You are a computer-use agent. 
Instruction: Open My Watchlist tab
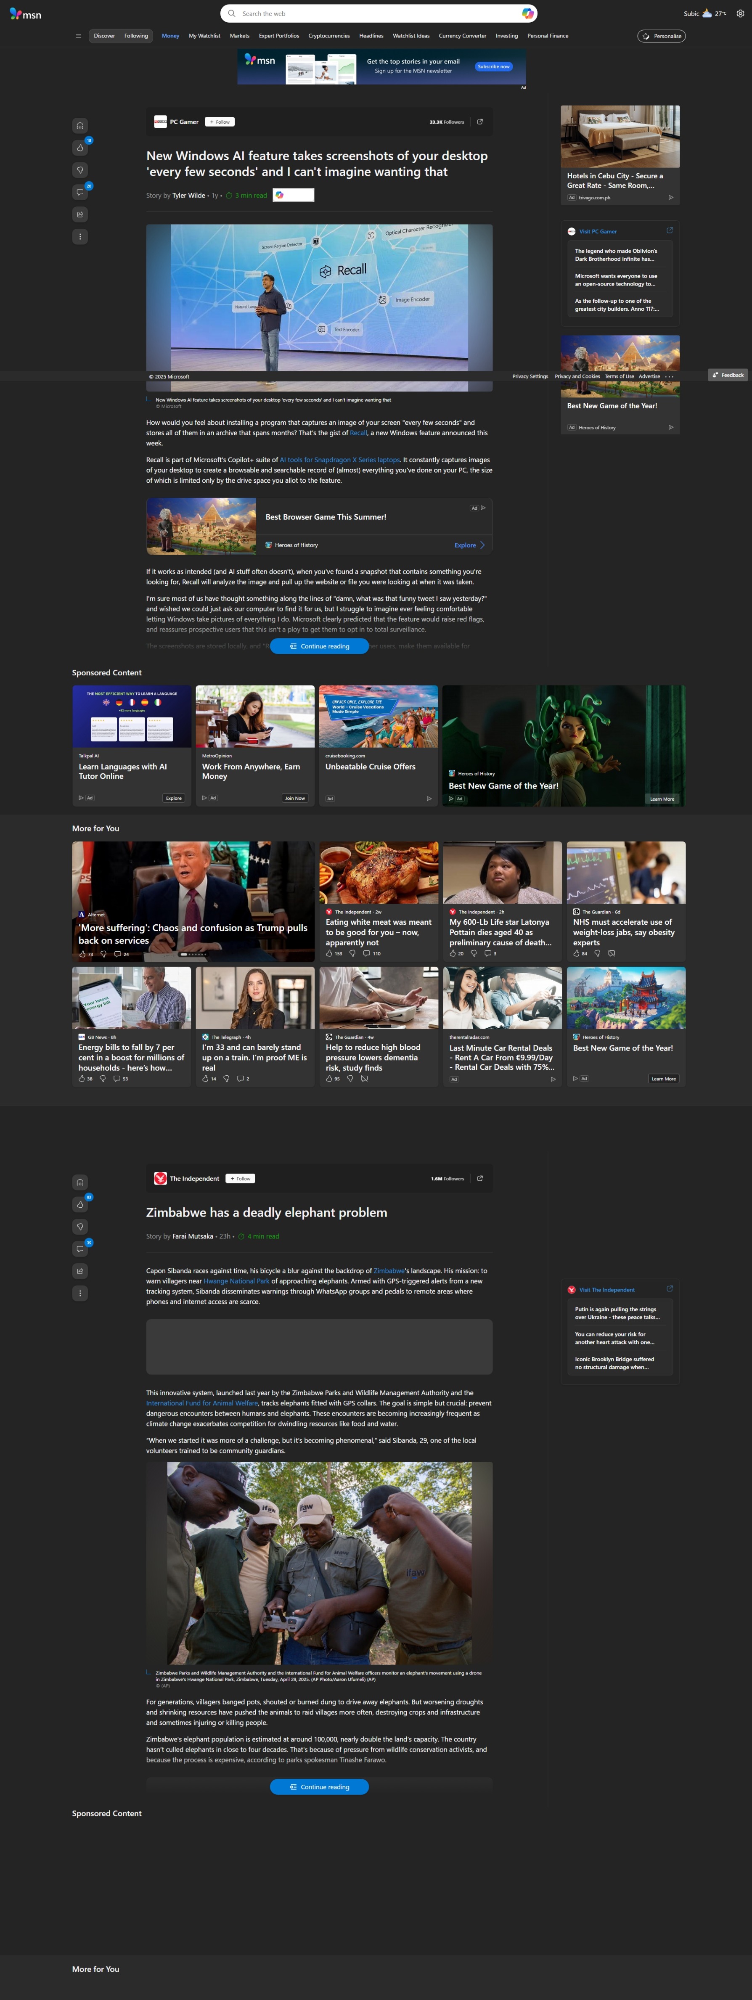click(x=204, y=36)
